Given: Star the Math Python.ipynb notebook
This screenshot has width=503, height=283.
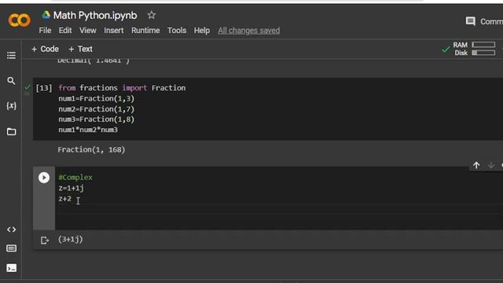Looking at the screenshot, I should [x=152, y=15].
